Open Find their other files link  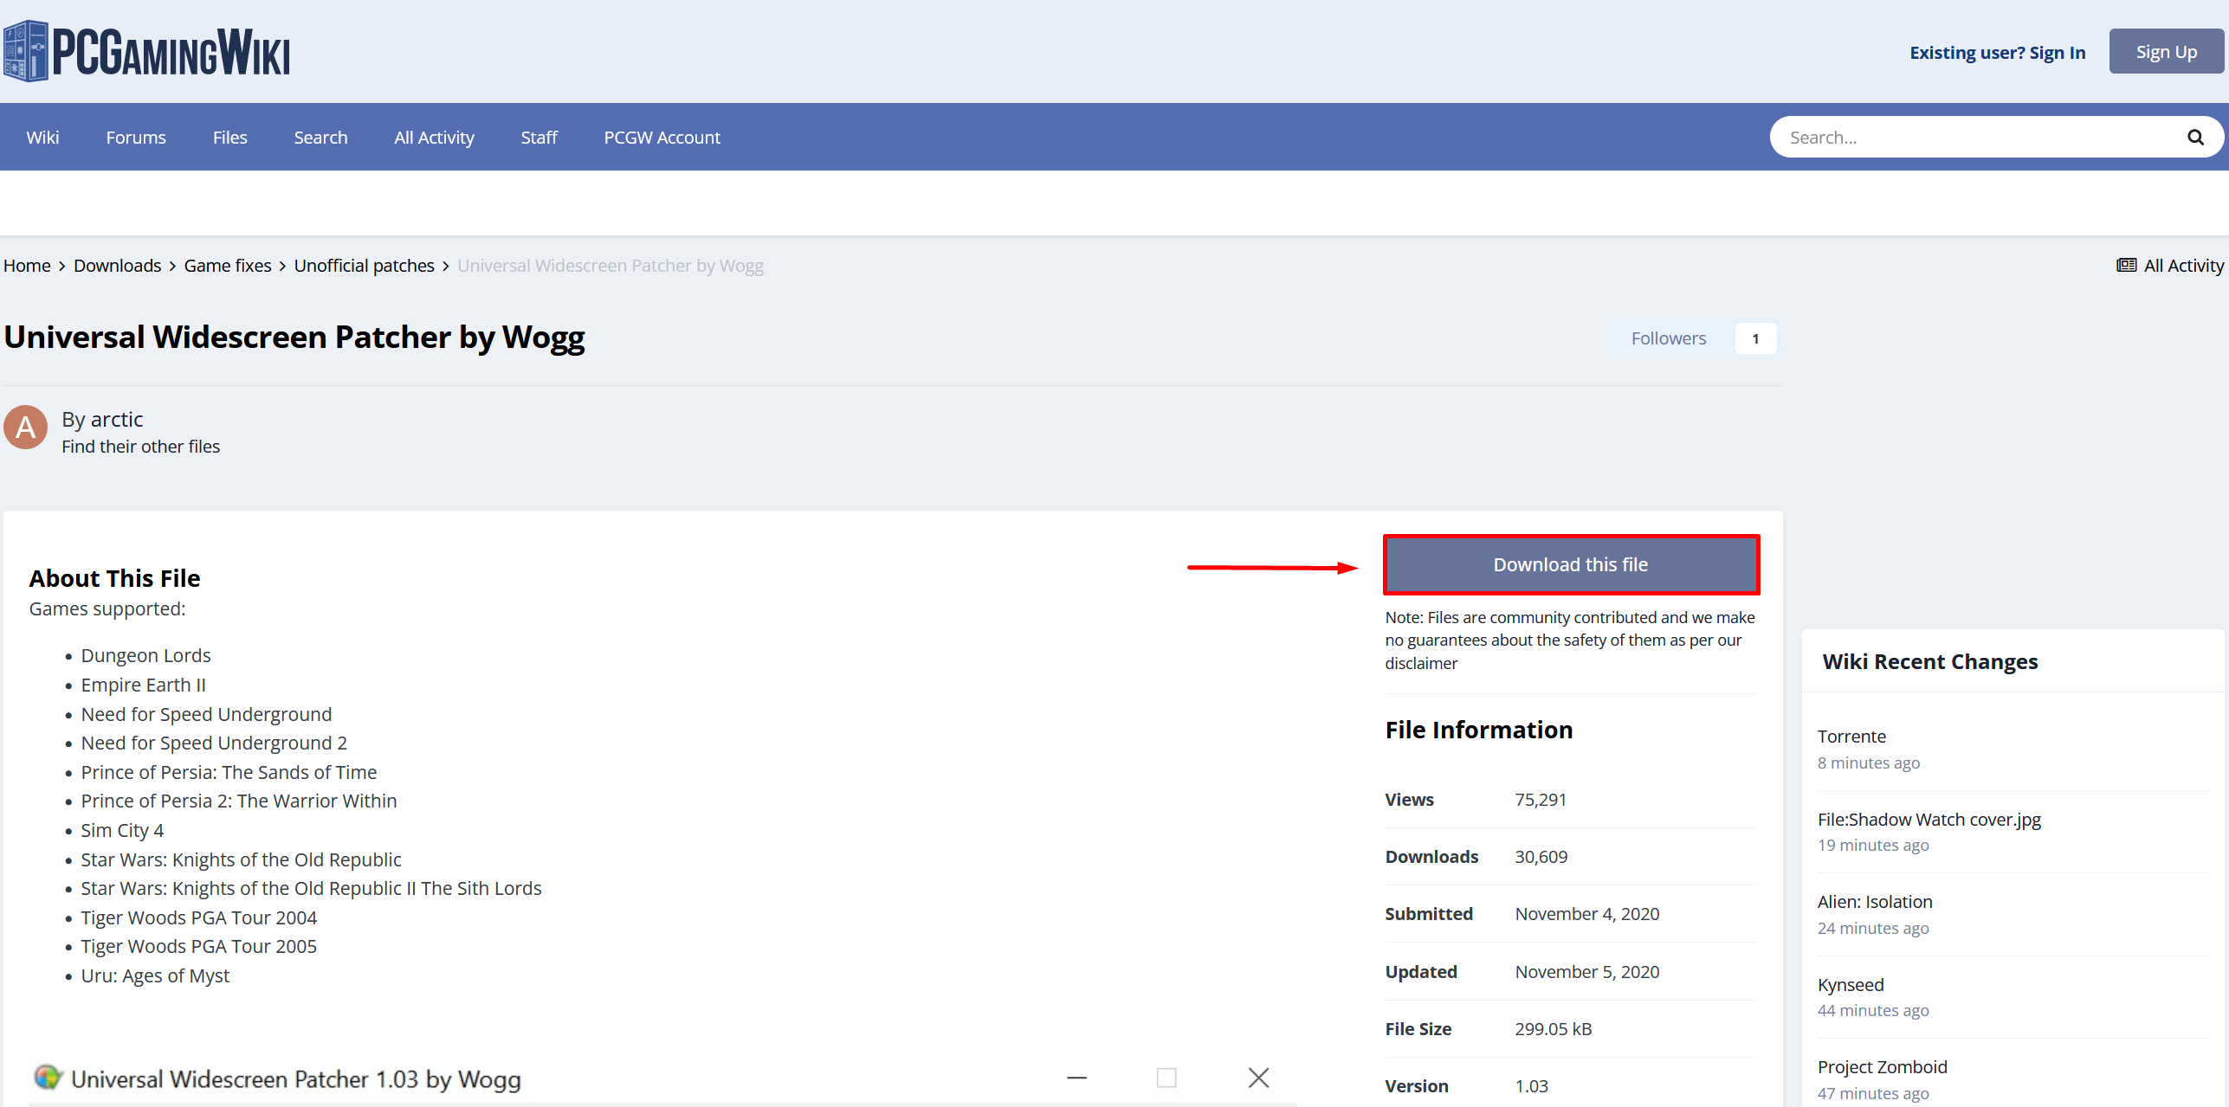point(140,447)
